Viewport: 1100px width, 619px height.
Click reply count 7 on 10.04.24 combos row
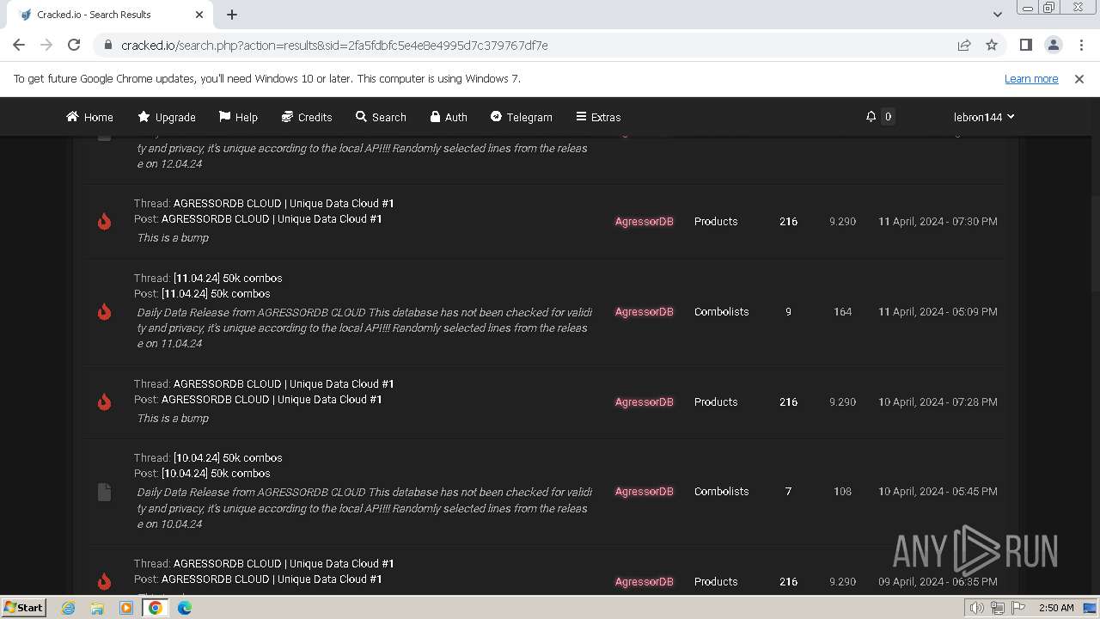pos(788,492)
